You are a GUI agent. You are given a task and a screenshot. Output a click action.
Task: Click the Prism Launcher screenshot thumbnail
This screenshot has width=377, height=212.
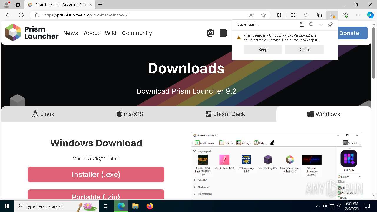276,165
